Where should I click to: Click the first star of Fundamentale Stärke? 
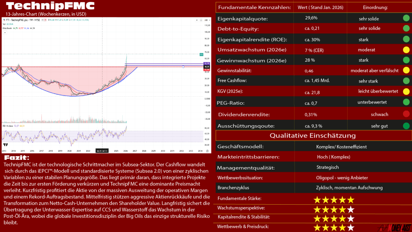coord(317,200)
